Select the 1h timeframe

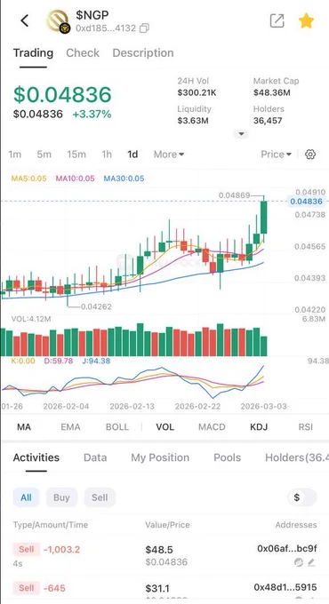[x=107, y=155]
